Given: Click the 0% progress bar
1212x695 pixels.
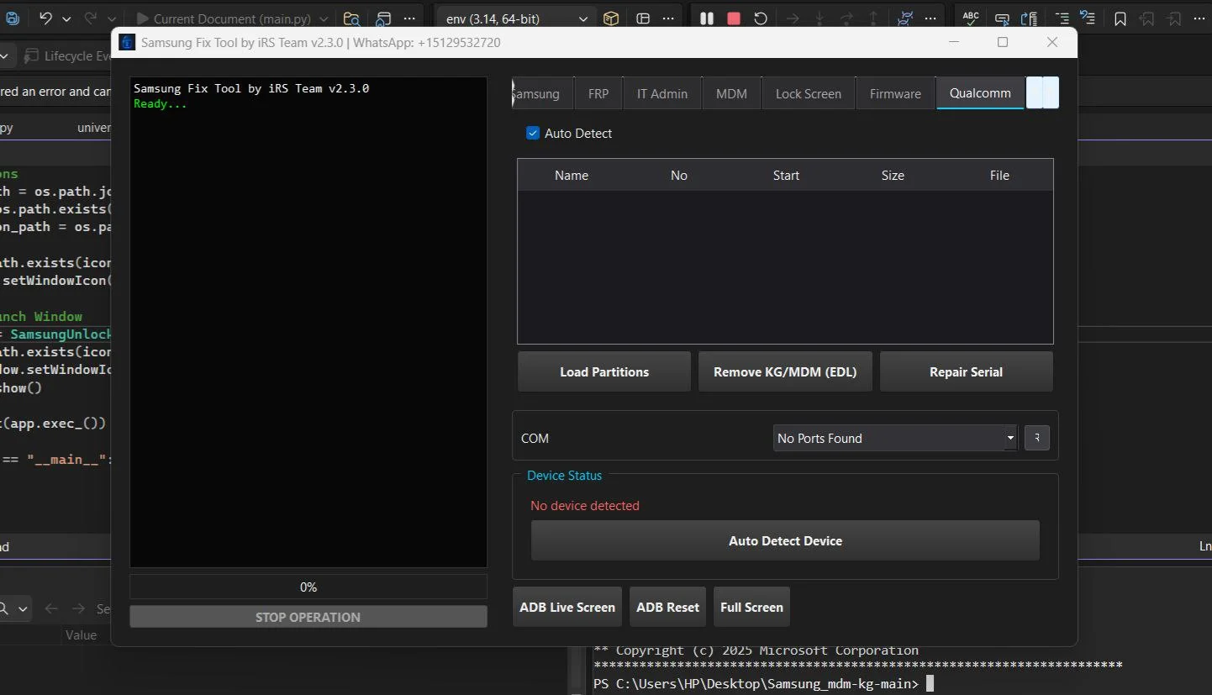Looking at the screenshot, I should (308, 587).
